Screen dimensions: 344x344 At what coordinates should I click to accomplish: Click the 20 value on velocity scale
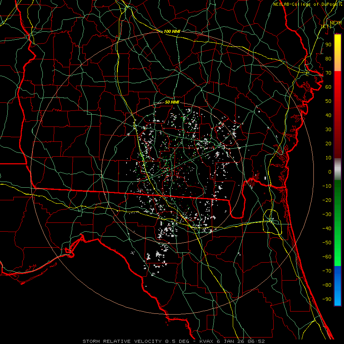328,143
